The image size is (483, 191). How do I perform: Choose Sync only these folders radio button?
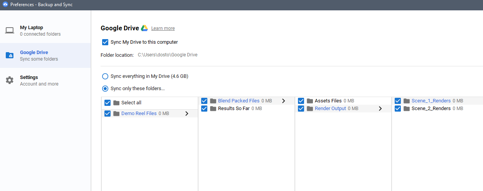105,89
